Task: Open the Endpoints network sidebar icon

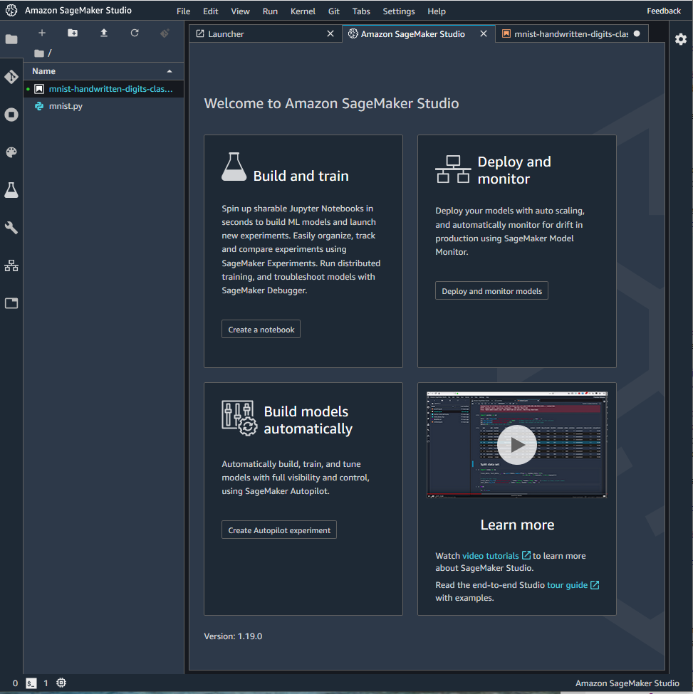Action: [x=11, y=265]
